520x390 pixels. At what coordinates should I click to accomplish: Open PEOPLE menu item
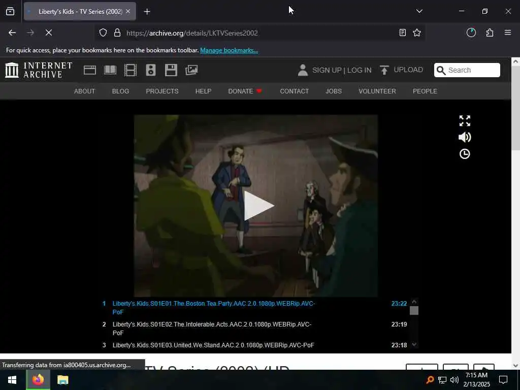425,91
